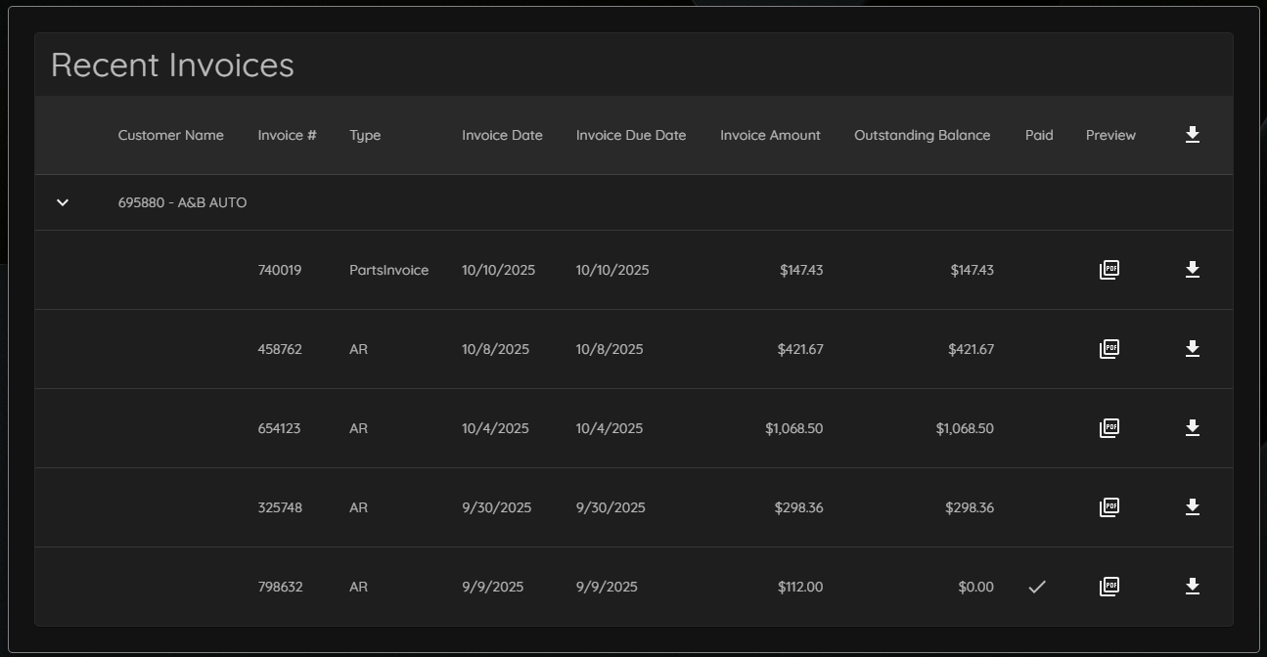The image size is (1267, 657).
Task: Download invoice 325748
Action: 1192,507
